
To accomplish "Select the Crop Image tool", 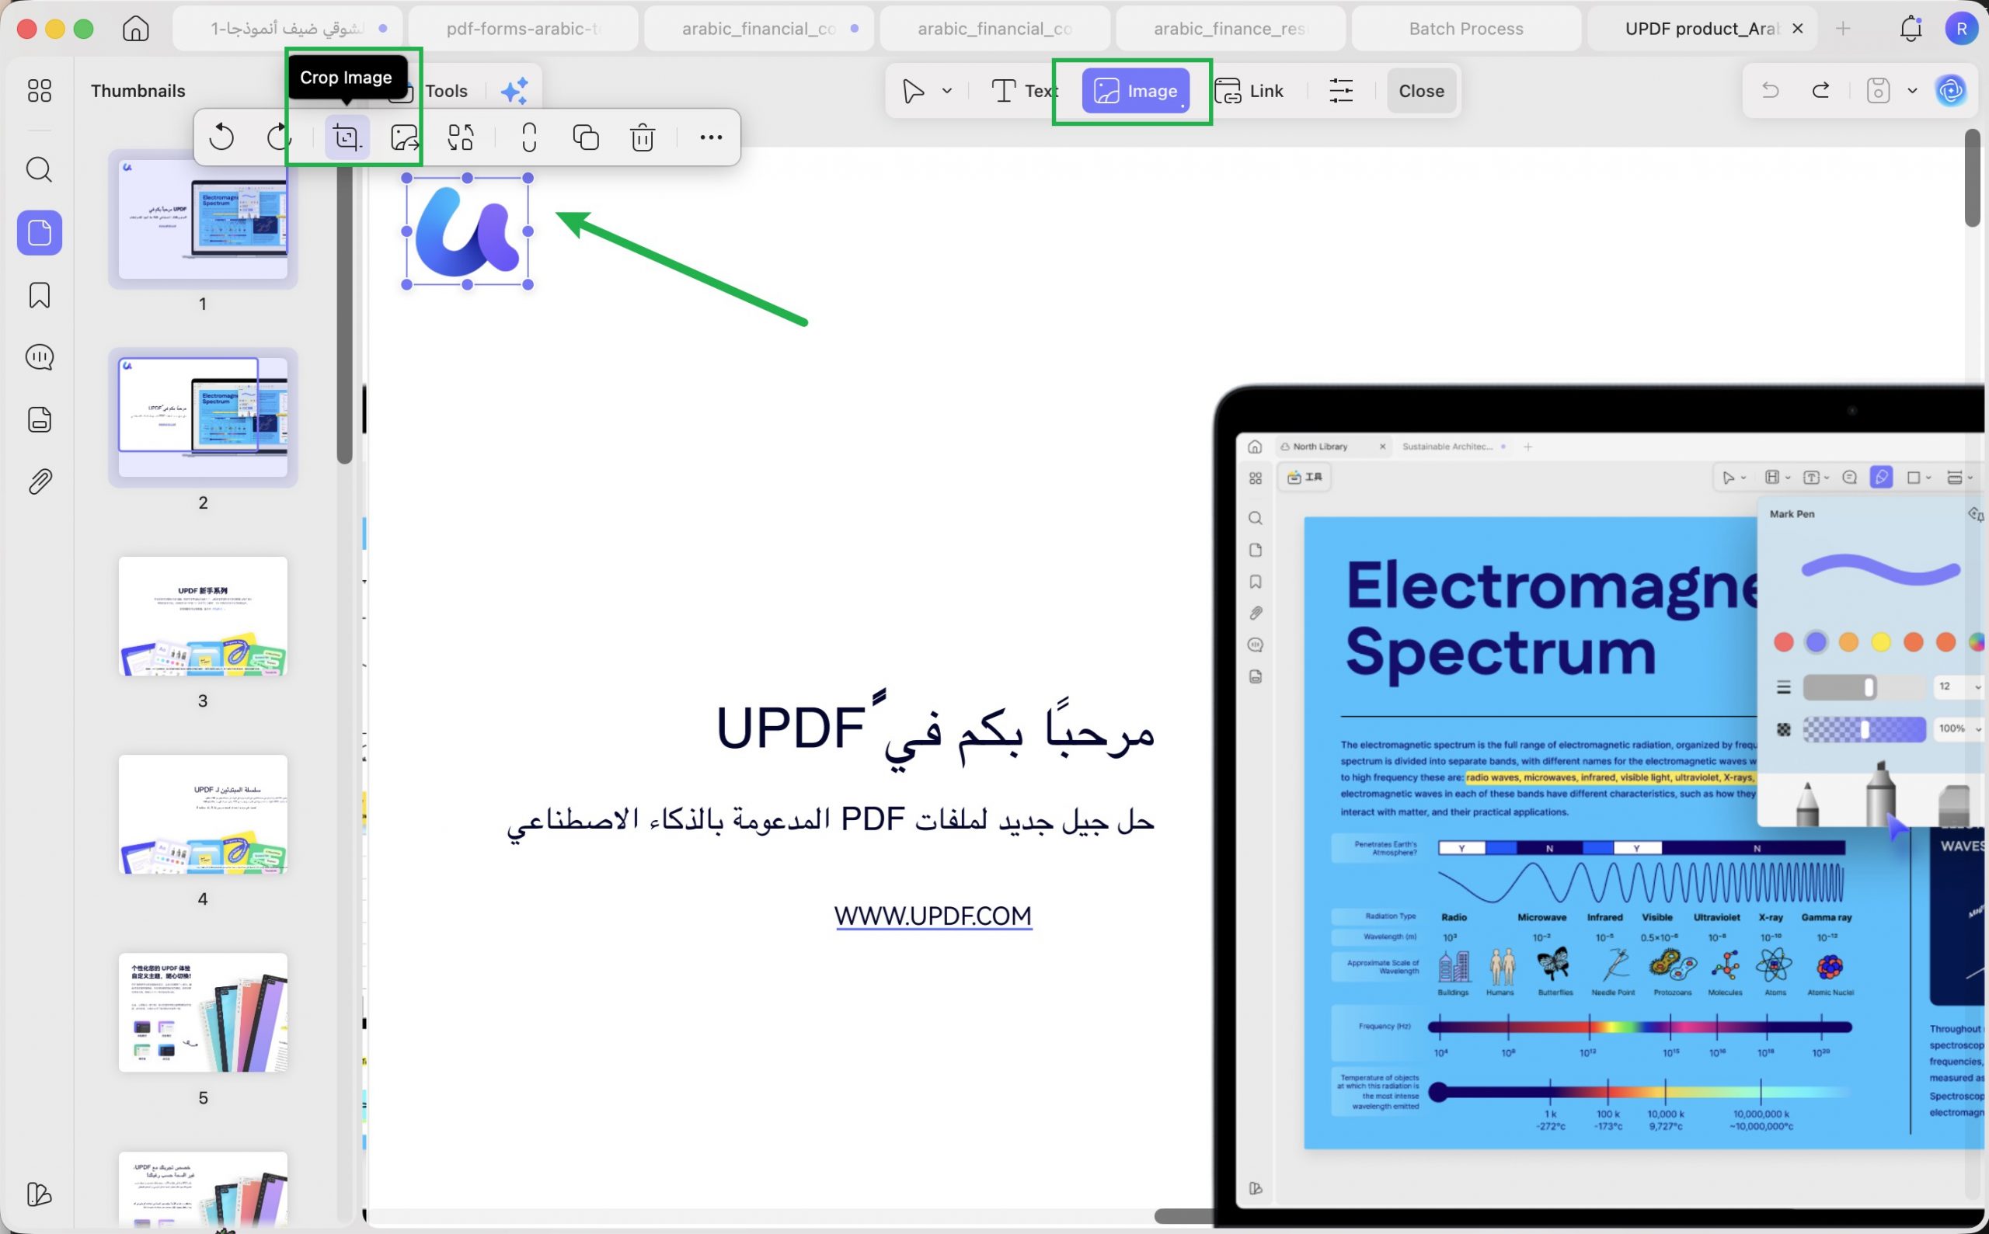I will pos(347,137).
